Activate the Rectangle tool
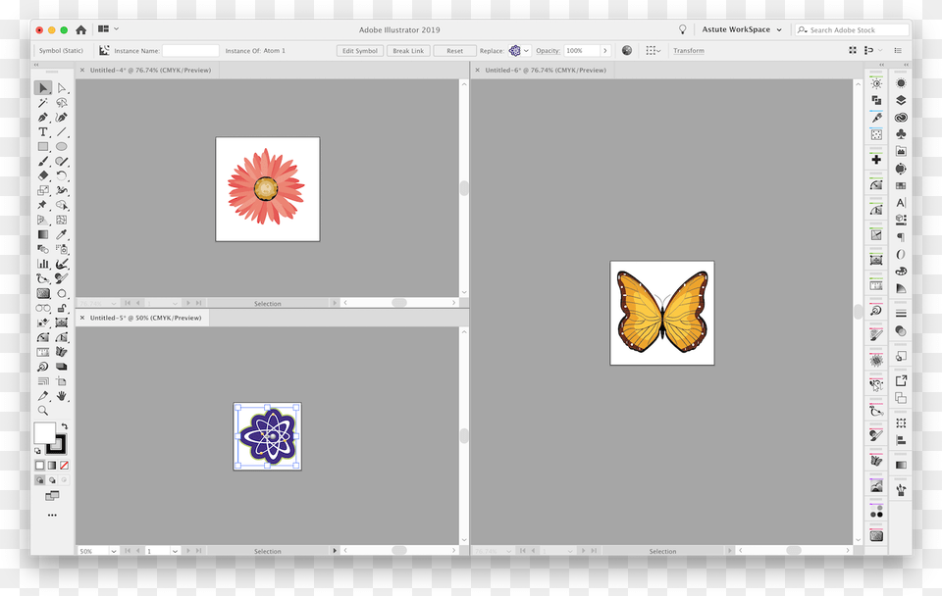942x596 pixels. [43, 146]
